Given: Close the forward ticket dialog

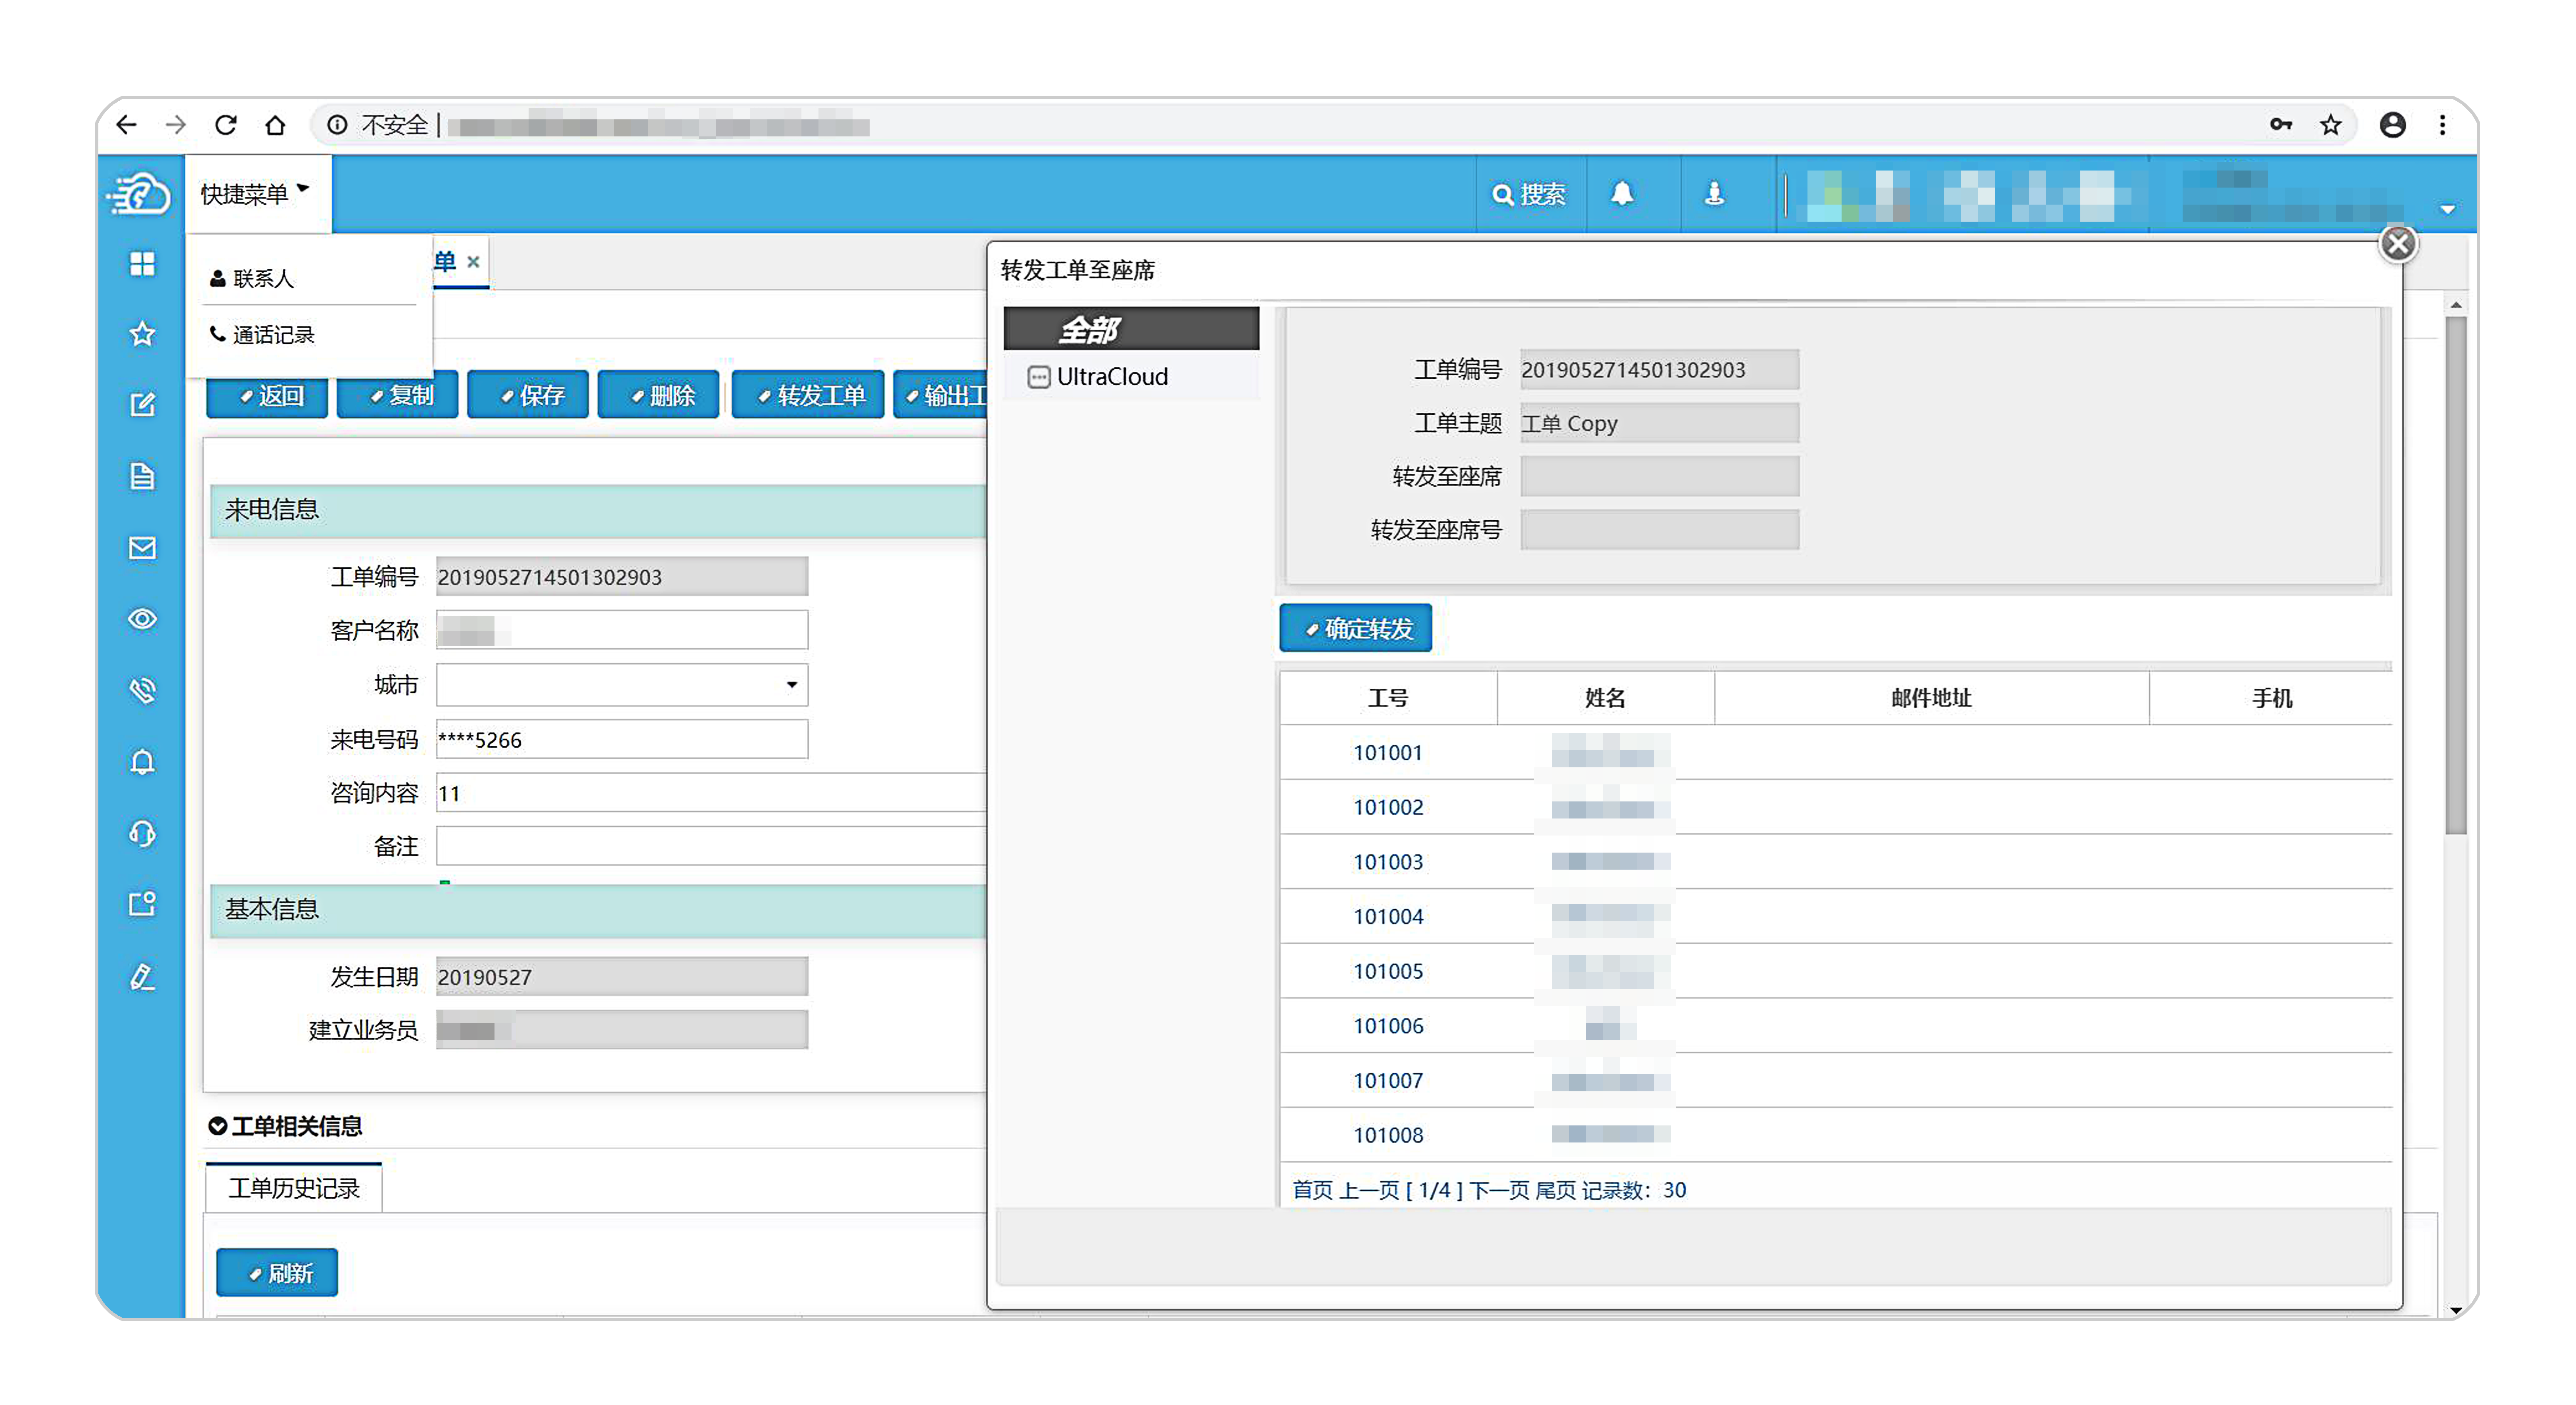Looking at the screenshot, I should 2398,244.
